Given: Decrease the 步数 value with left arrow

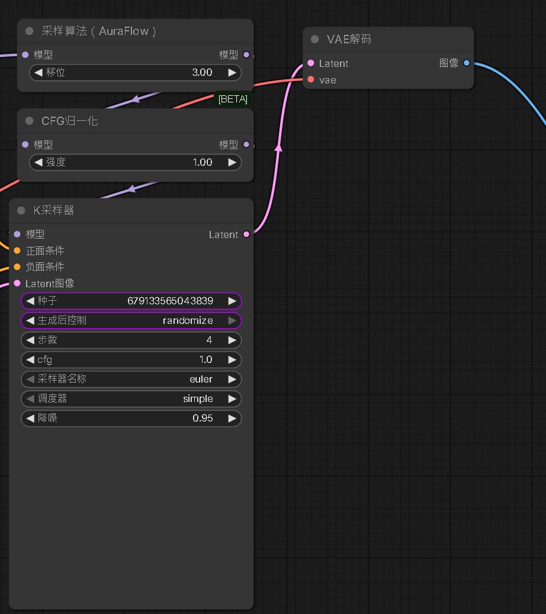Looking at the screenshot, I should [x=30, y=340].
